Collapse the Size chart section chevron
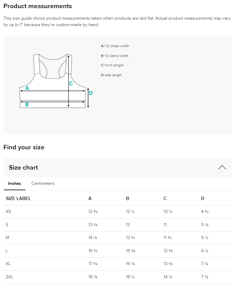This screenshot has width=235, height=284. (222, 167)
